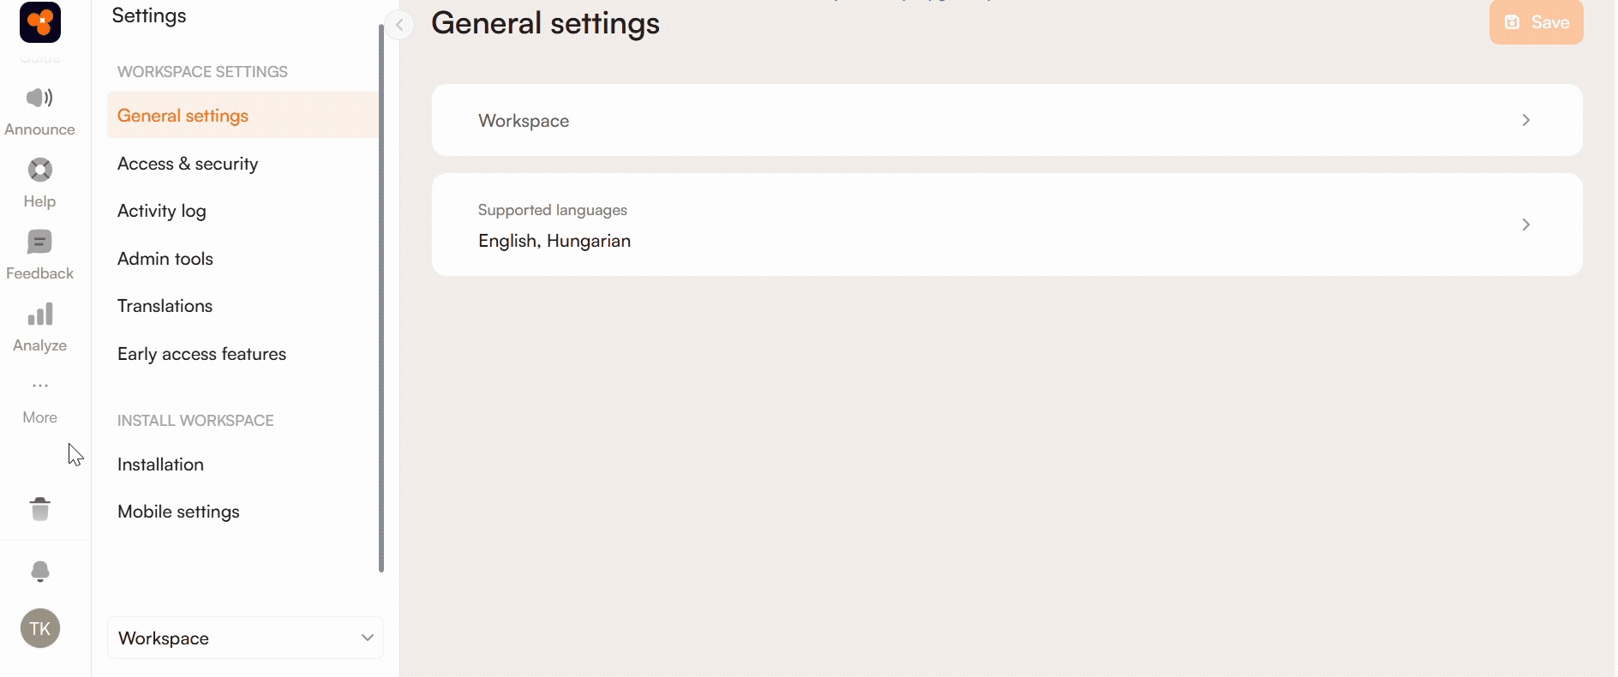Open the Announce megaphone icon

point(39,99)
